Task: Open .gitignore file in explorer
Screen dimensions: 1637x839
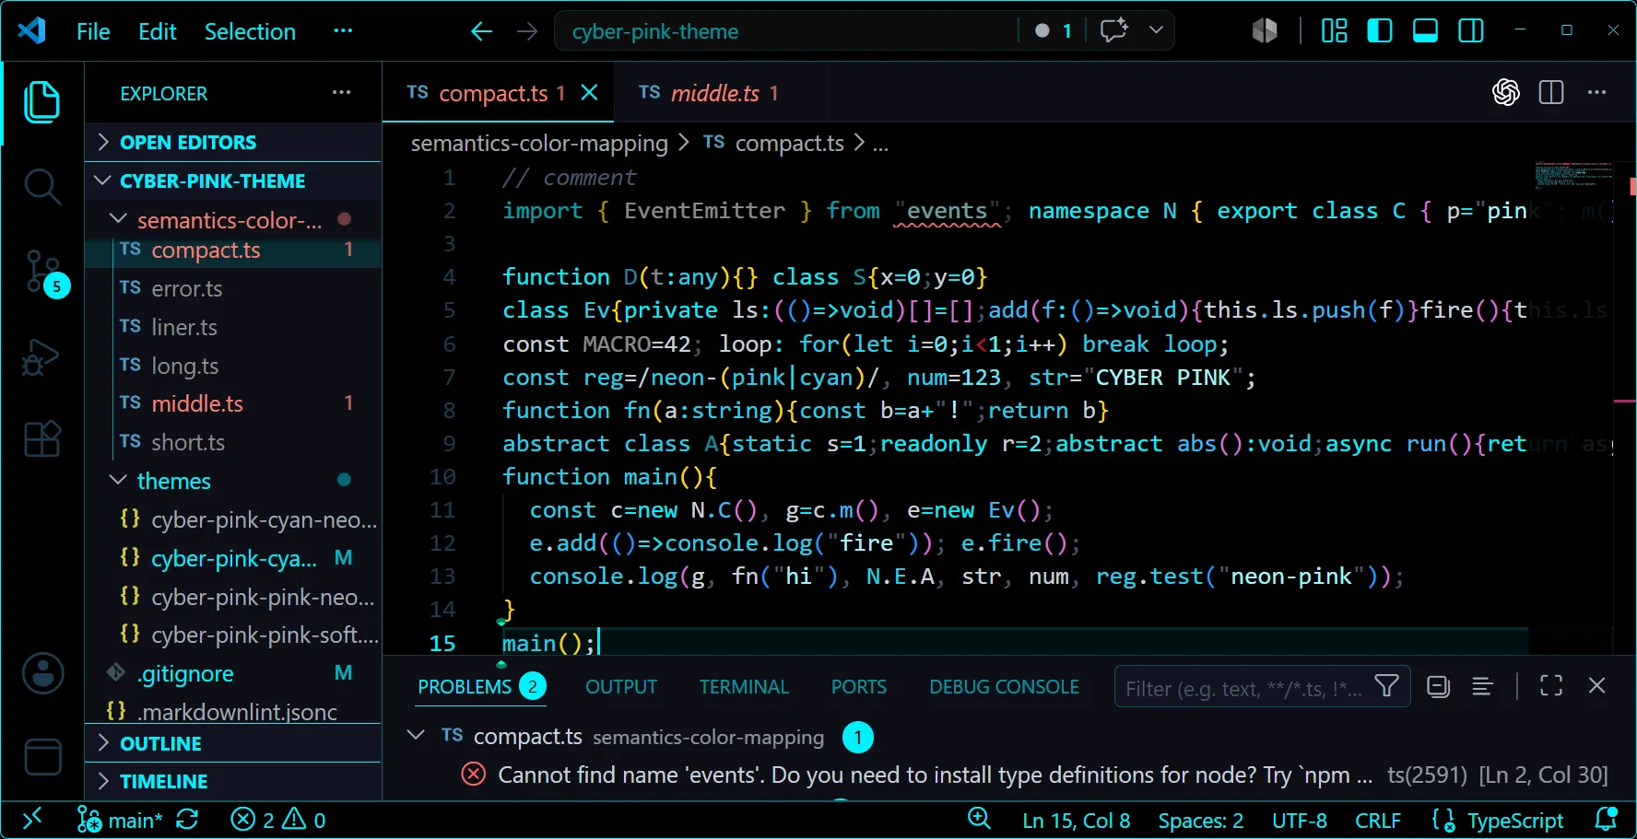Action: click(x=232, y=673)
